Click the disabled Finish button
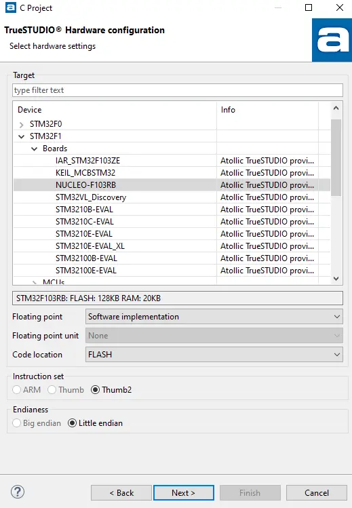This screenshot has width=352, height=508. (250, 493)
